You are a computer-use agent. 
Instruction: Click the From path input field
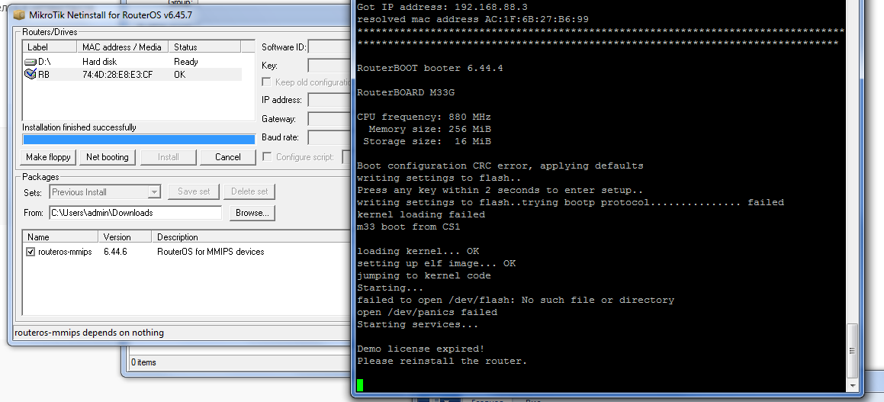(x=135, y=213)
